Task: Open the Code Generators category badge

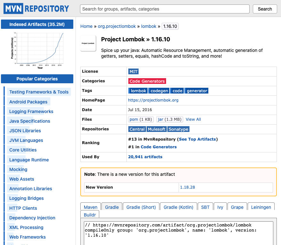Action: pos(147,81)
